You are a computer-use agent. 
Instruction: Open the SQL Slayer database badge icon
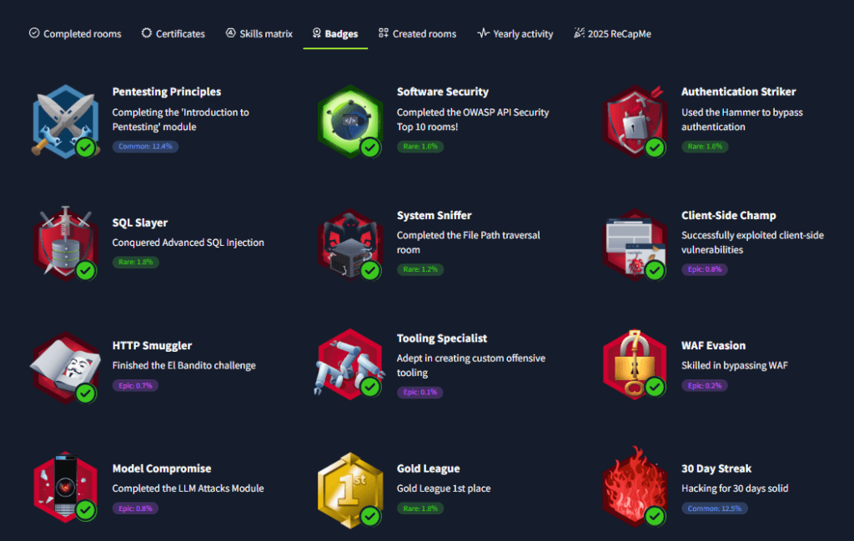point(65,244)
